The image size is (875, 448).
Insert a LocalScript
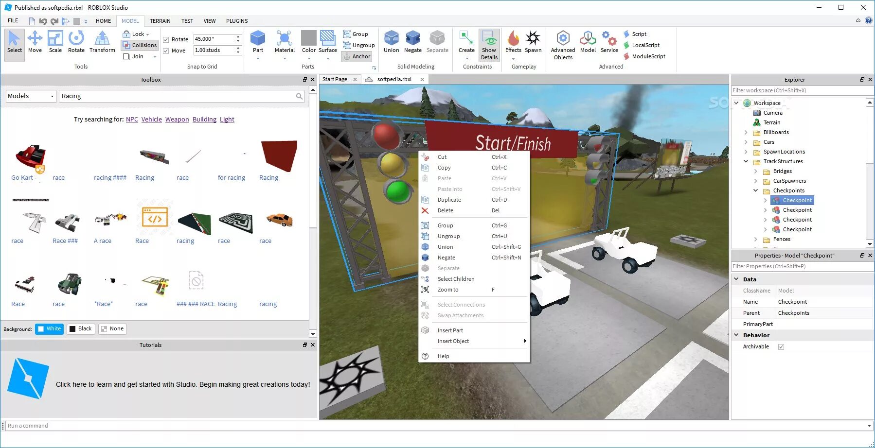[642, 45]
